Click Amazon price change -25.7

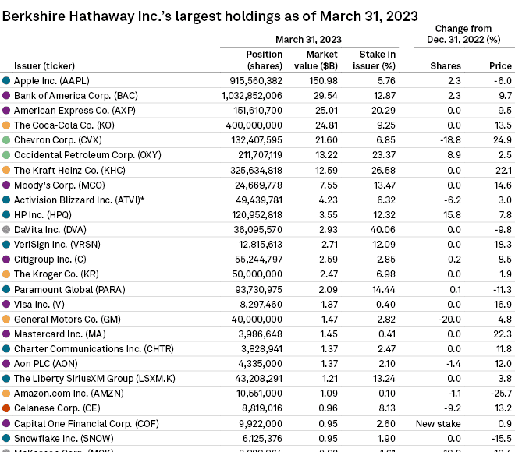tap(501, 394)
